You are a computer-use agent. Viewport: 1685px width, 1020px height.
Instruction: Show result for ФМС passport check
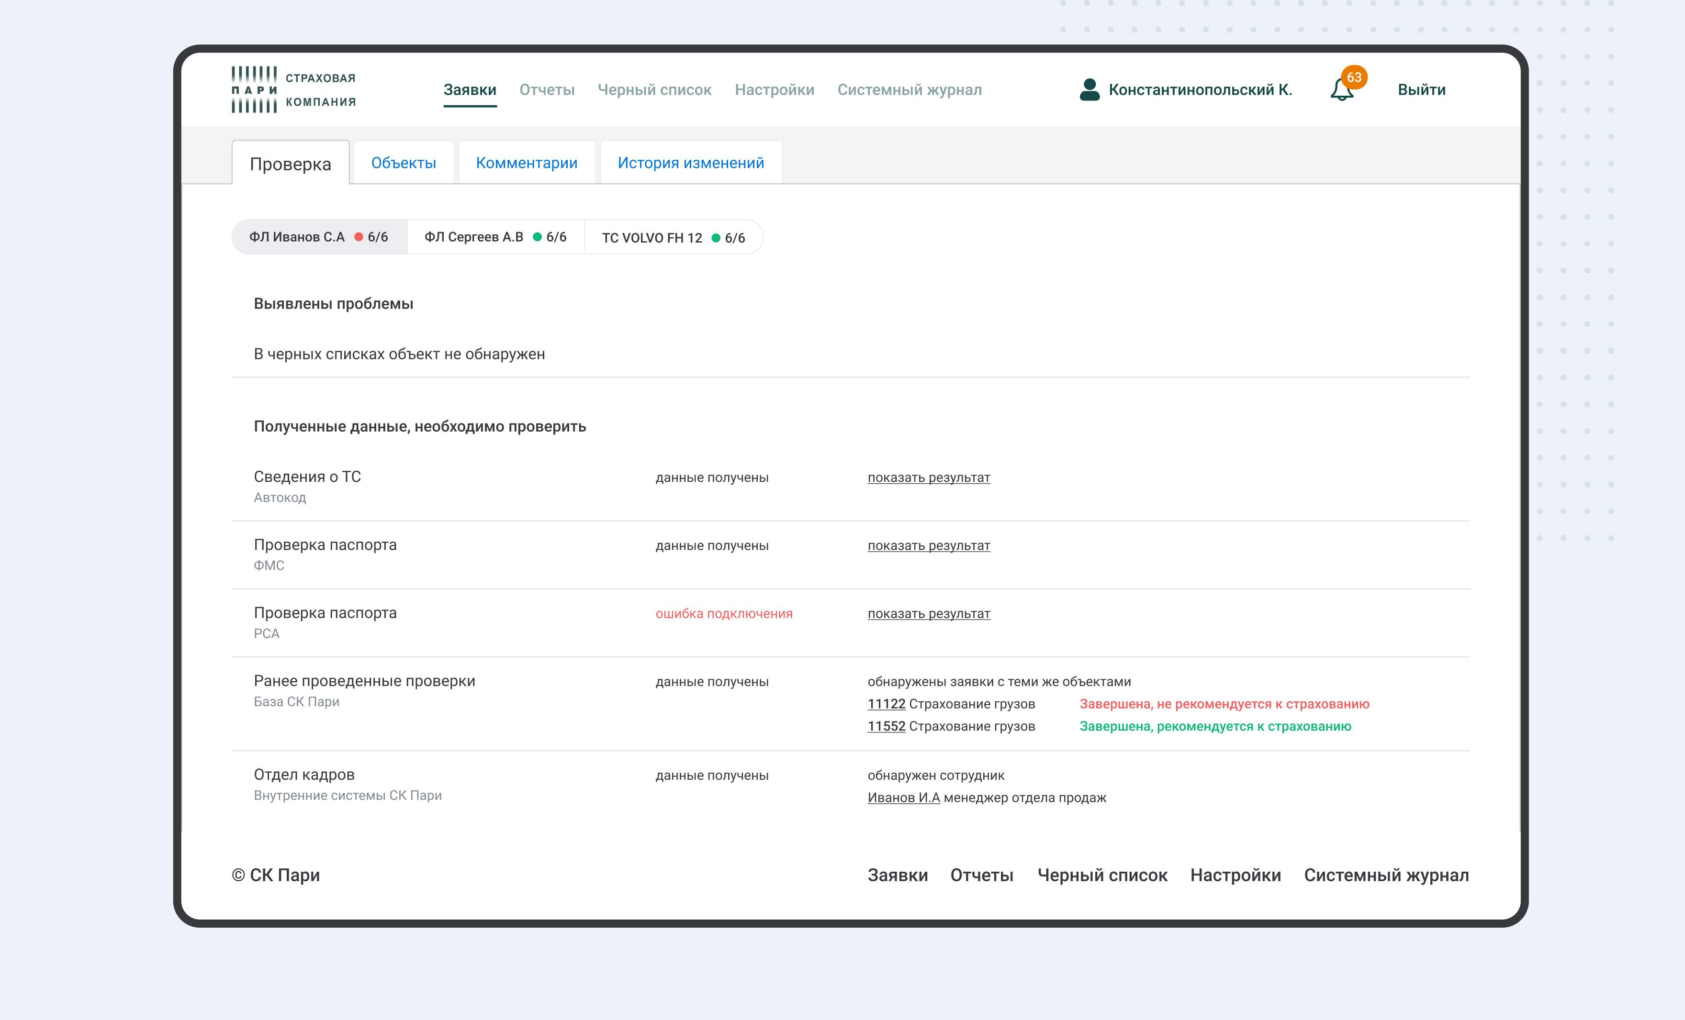pyautogui.click(x=929, y=545)
